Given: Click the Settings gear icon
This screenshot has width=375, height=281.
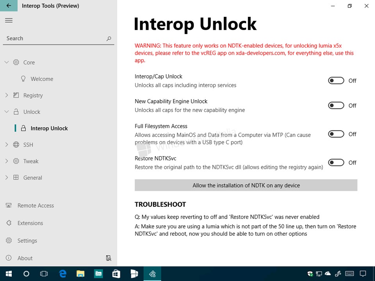Looking at the screenshot, I should pyautogui.click(x=9, y=240).
